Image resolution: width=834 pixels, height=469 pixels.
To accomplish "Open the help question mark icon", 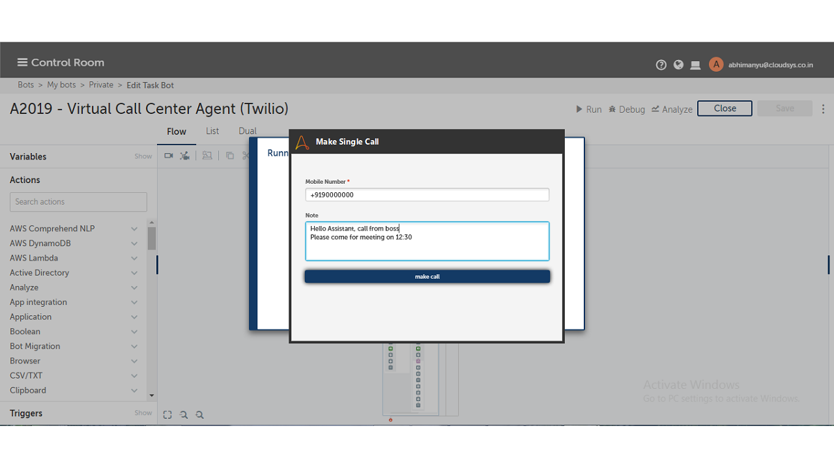I will click(x=661, y=64).
